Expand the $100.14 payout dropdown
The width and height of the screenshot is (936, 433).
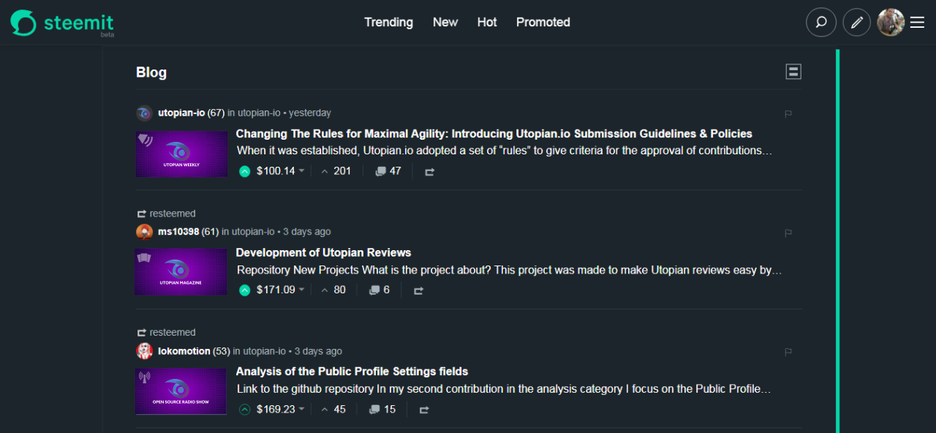coord(301,171)
